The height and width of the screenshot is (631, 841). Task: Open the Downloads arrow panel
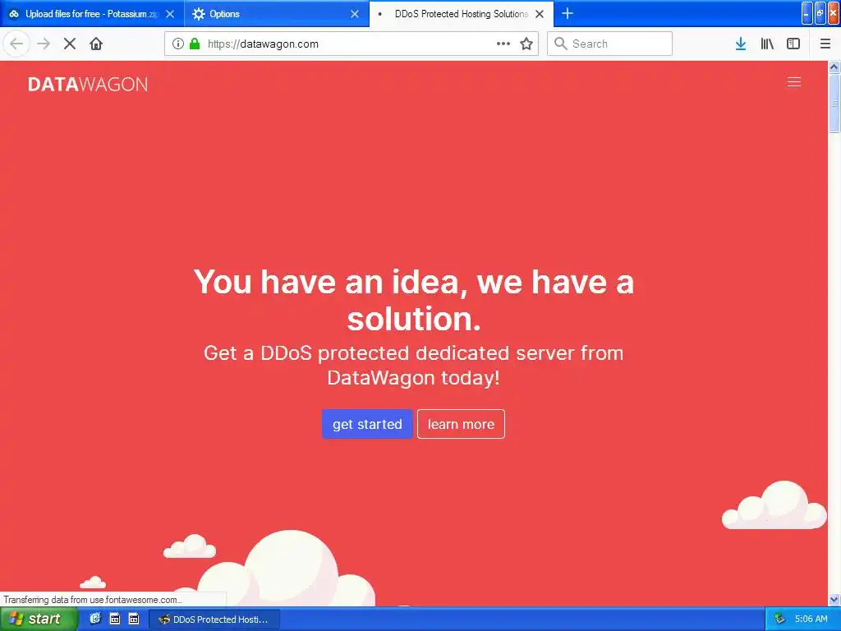741,44
